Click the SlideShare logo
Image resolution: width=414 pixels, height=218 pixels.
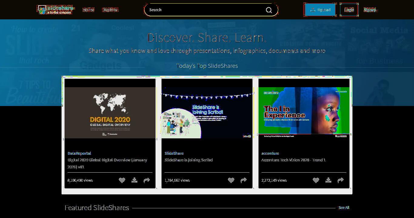(56, 10)
